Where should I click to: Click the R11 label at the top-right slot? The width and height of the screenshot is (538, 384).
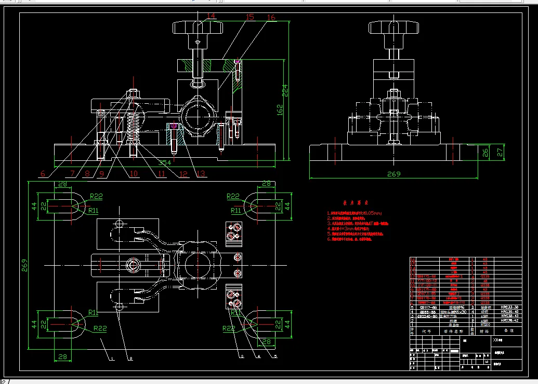(236, 210)
